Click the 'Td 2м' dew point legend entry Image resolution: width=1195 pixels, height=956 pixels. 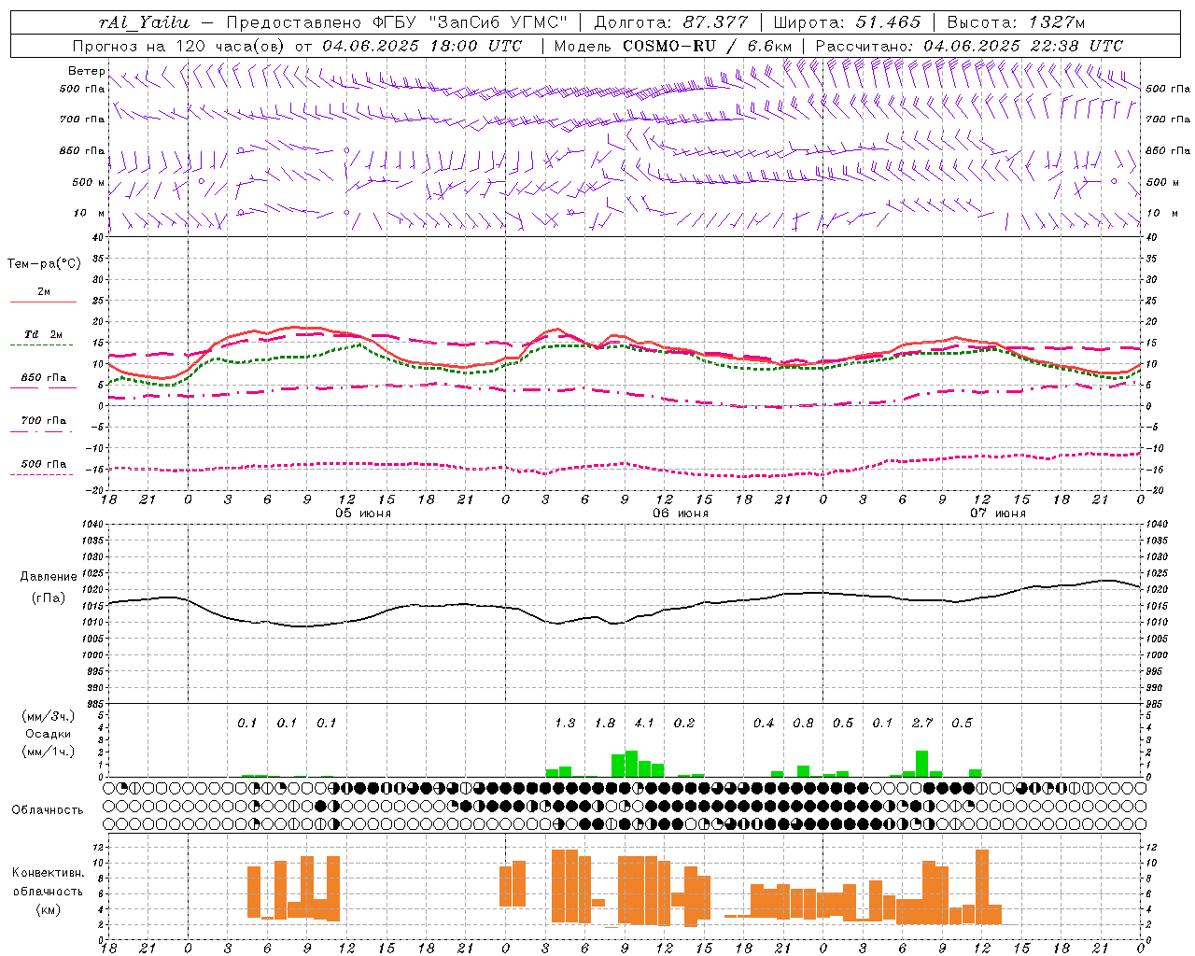pos(43,334)
